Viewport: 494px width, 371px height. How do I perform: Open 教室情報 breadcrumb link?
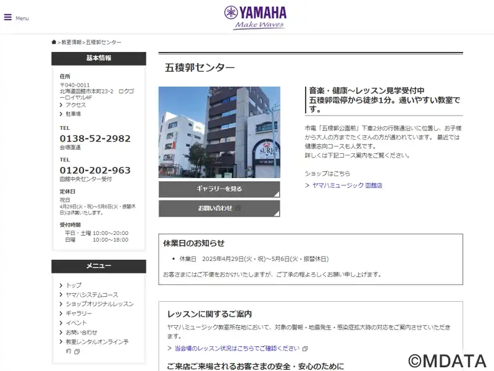click(72, 42)
